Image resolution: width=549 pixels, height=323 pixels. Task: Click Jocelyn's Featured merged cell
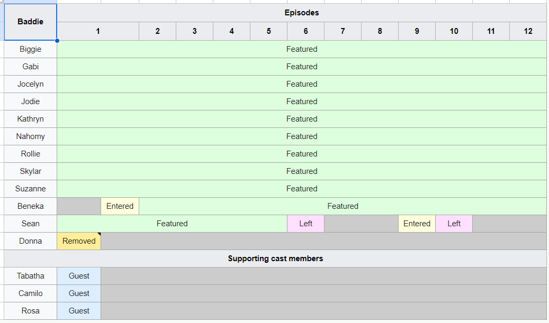click(302, 84)
